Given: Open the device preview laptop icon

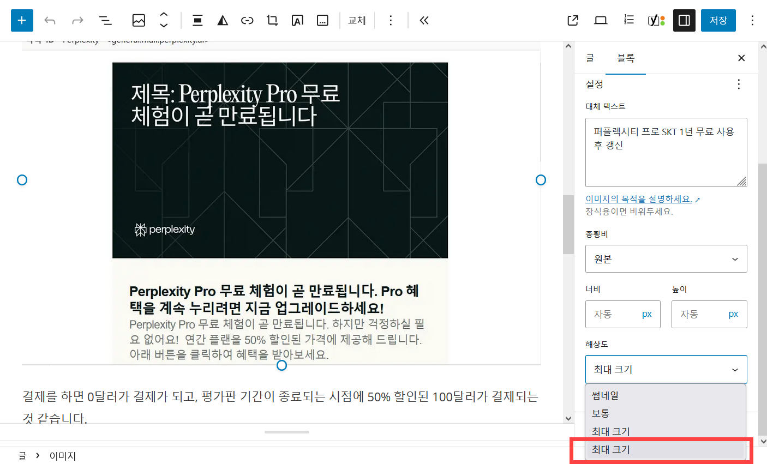Looking at the screenshot, I should [601, 21].
